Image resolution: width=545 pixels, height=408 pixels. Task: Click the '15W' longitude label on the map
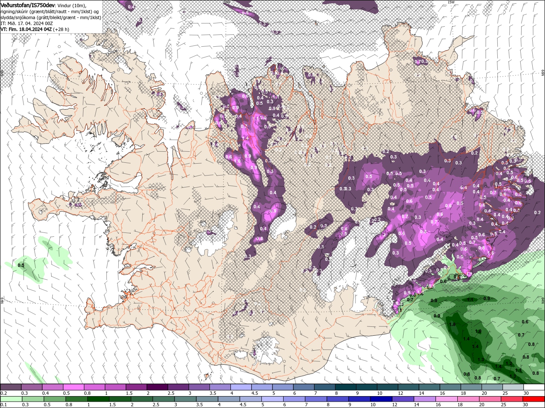451,2
